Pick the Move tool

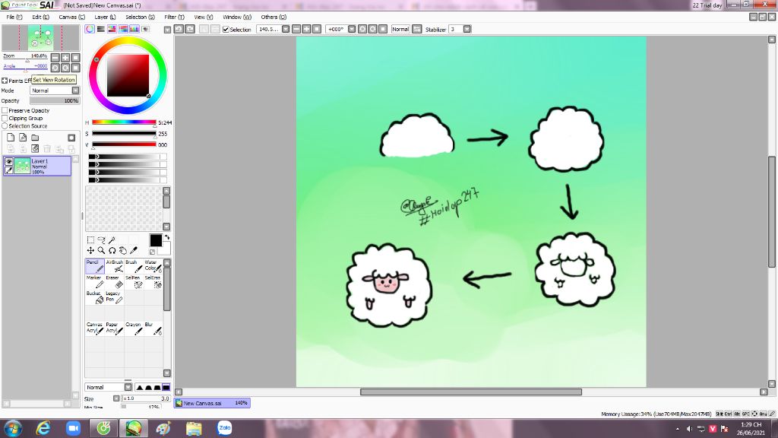90,251
